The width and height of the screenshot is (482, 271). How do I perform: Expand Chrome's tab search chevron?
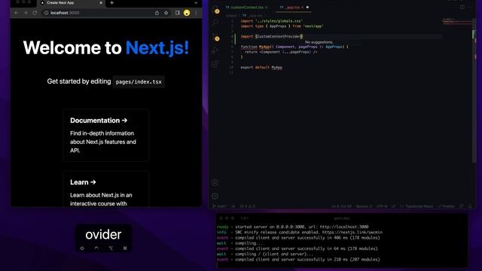[x=196, y=3]
